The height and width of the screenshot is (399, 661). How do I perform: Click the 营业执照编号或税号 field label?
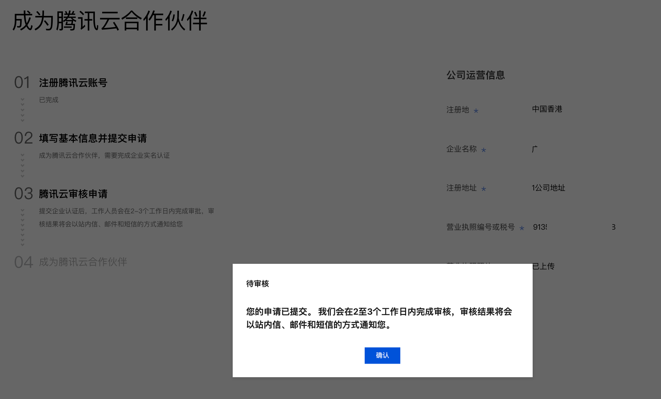point(481,227)
